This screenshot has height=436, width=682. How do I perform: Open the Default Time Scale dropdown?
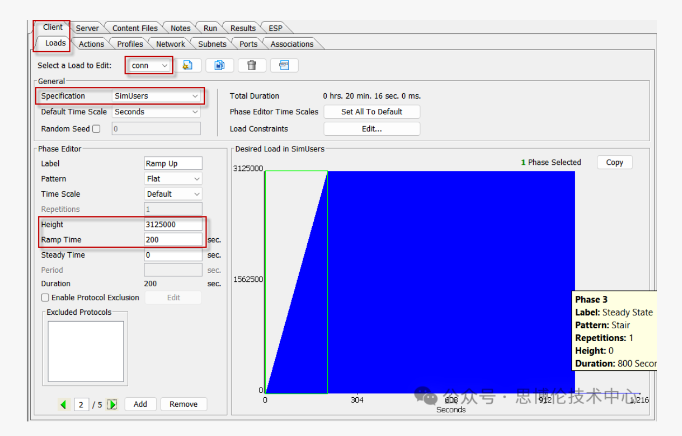tap(156, 112)
